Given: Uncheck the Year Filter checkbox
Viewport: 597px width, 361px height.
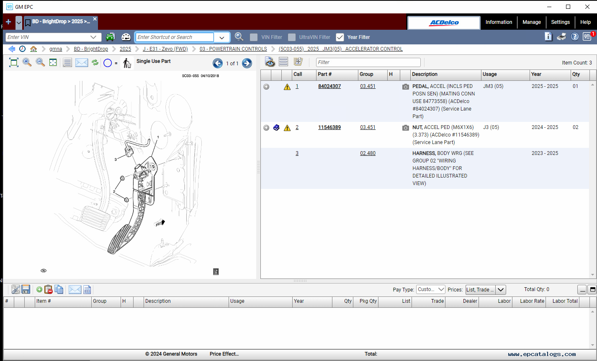Looking at the screenshot, I should pos(340,37).
